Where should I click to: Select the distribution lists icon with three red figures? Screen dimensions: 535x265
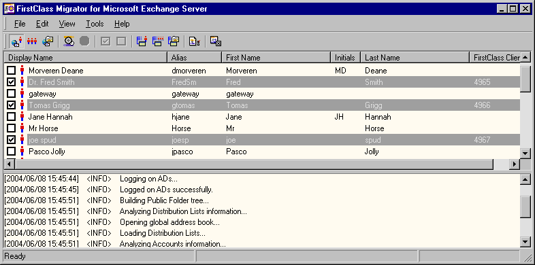point(32,41)
